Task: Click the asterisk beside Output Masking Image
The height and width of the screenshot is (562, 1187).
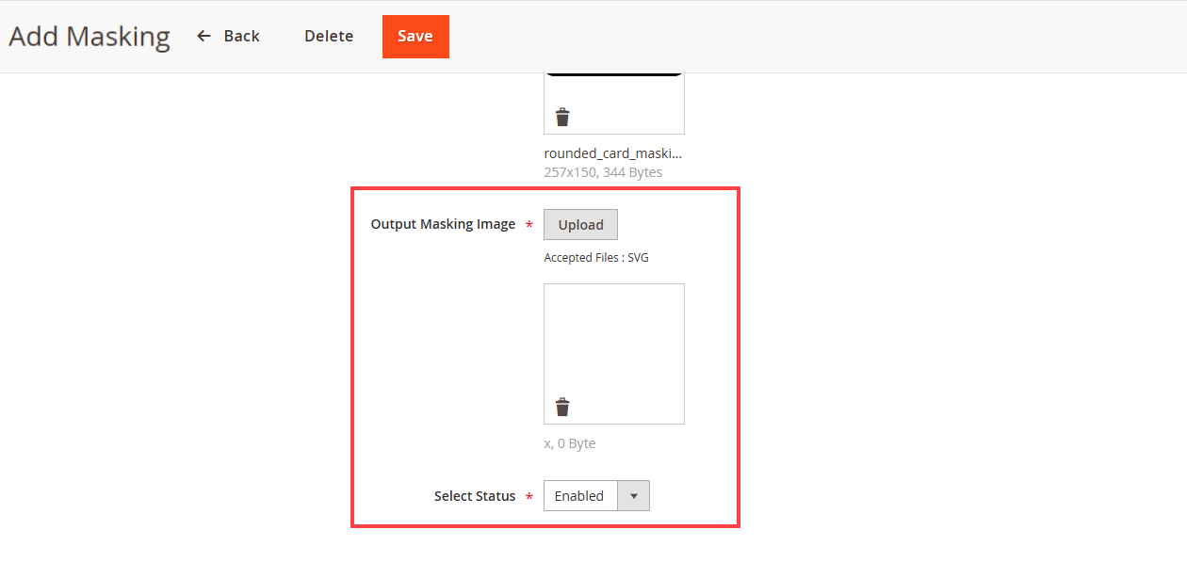Action: tap(529, 226)
